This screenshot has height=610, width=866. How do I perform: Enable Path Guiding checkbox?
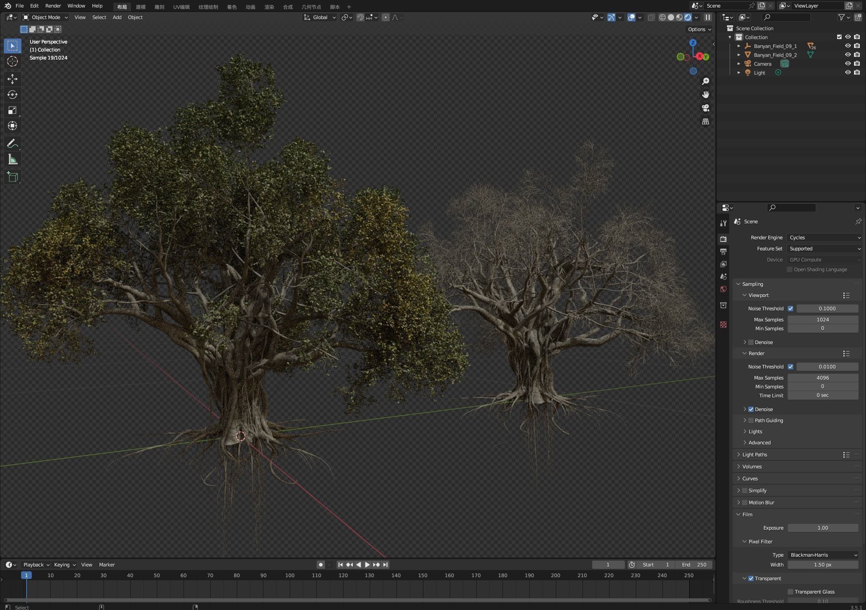(751, 420)
